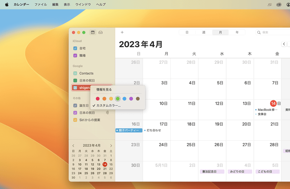Select today's date 14 in main grid
Image resolution: width=290 pixels, height=189 pixels.
click(x=273, y=104)
